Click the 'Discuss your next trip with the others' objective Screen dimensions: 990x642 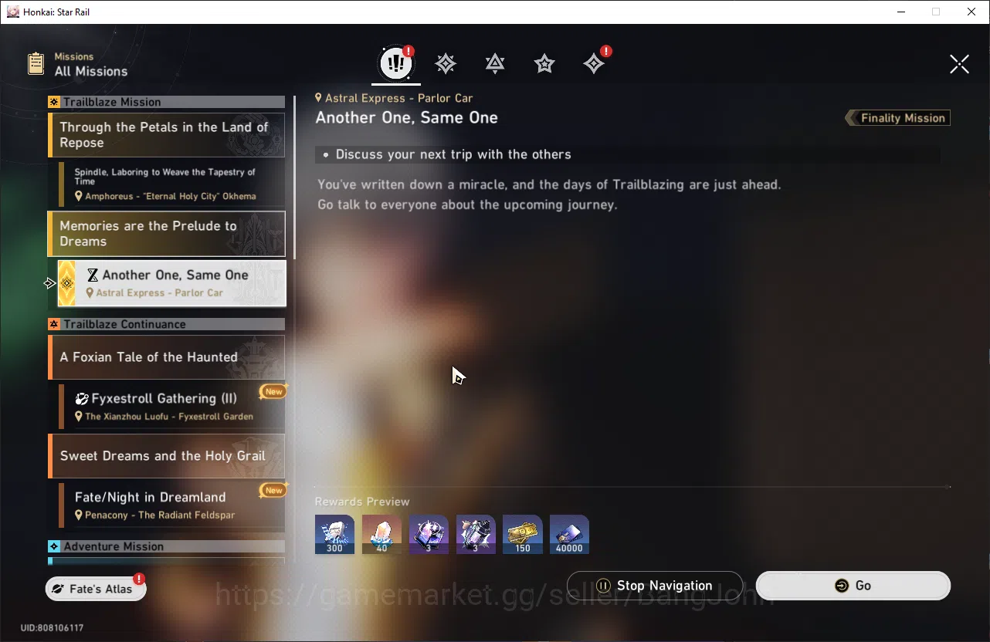[453, 154]
